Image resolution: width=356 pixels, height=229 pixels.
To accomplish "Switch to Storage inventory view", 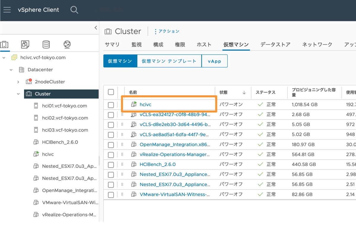I will tap(46, 44).
